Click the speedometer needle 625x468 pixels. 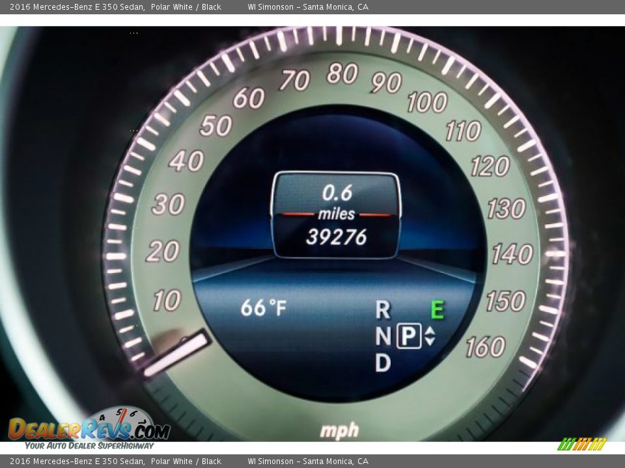[x=176, y=354]
